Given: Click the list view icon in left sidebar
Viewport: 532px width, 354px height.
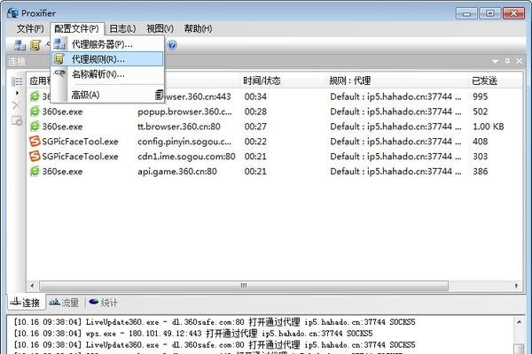Looking at the screenshot, I should tap(16, 81).
